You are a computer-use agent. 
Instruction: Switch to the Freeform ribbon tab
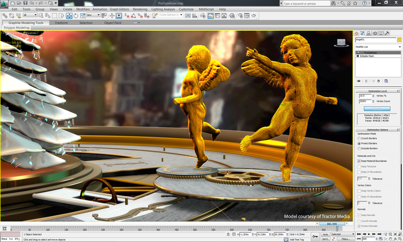pyautogui.click(x=61, y=23)
